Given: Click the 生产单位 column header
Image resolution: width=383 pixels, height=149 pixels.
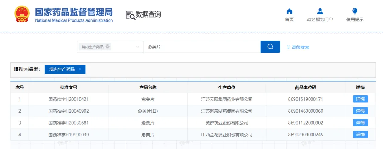Looking at the screenshot, I should [227, 88].
